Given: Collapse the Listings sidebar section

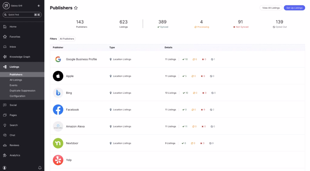Looking at the screenshot, I should pos(14,67).
